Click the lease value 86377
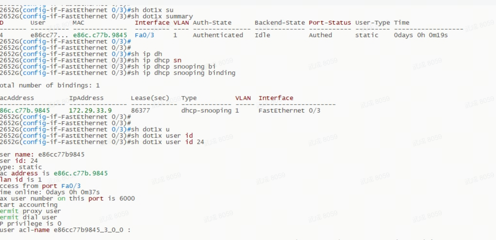This screenshot has width=496, height=240. (141, 110)
